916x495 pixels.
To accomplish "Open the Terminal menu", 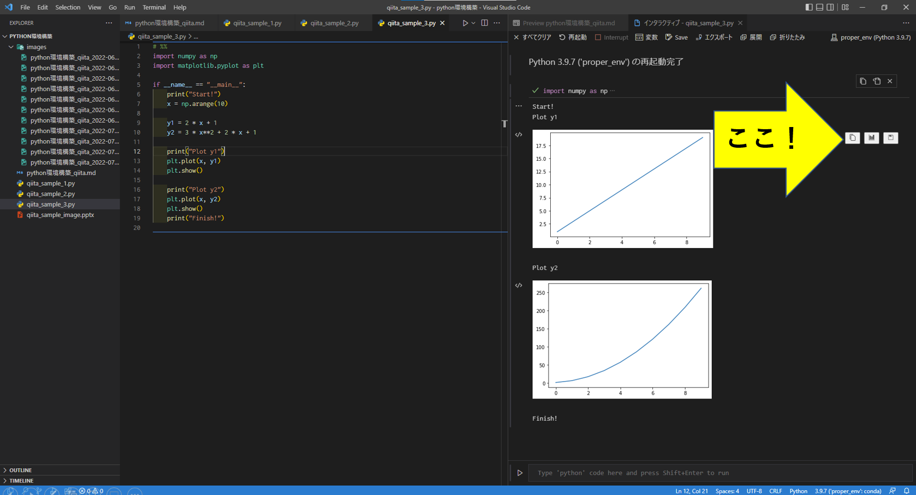I will pos(154,7).
